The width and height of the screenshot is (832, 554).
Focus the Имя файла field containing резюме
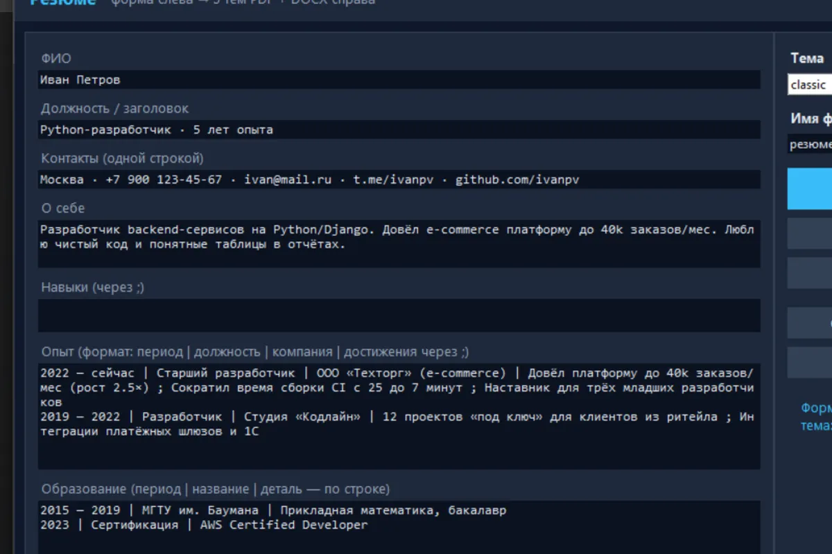pyautogui.click(x=810, y=144)
